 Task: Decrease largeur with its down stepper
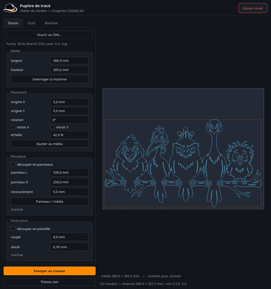tap(86, 62)
